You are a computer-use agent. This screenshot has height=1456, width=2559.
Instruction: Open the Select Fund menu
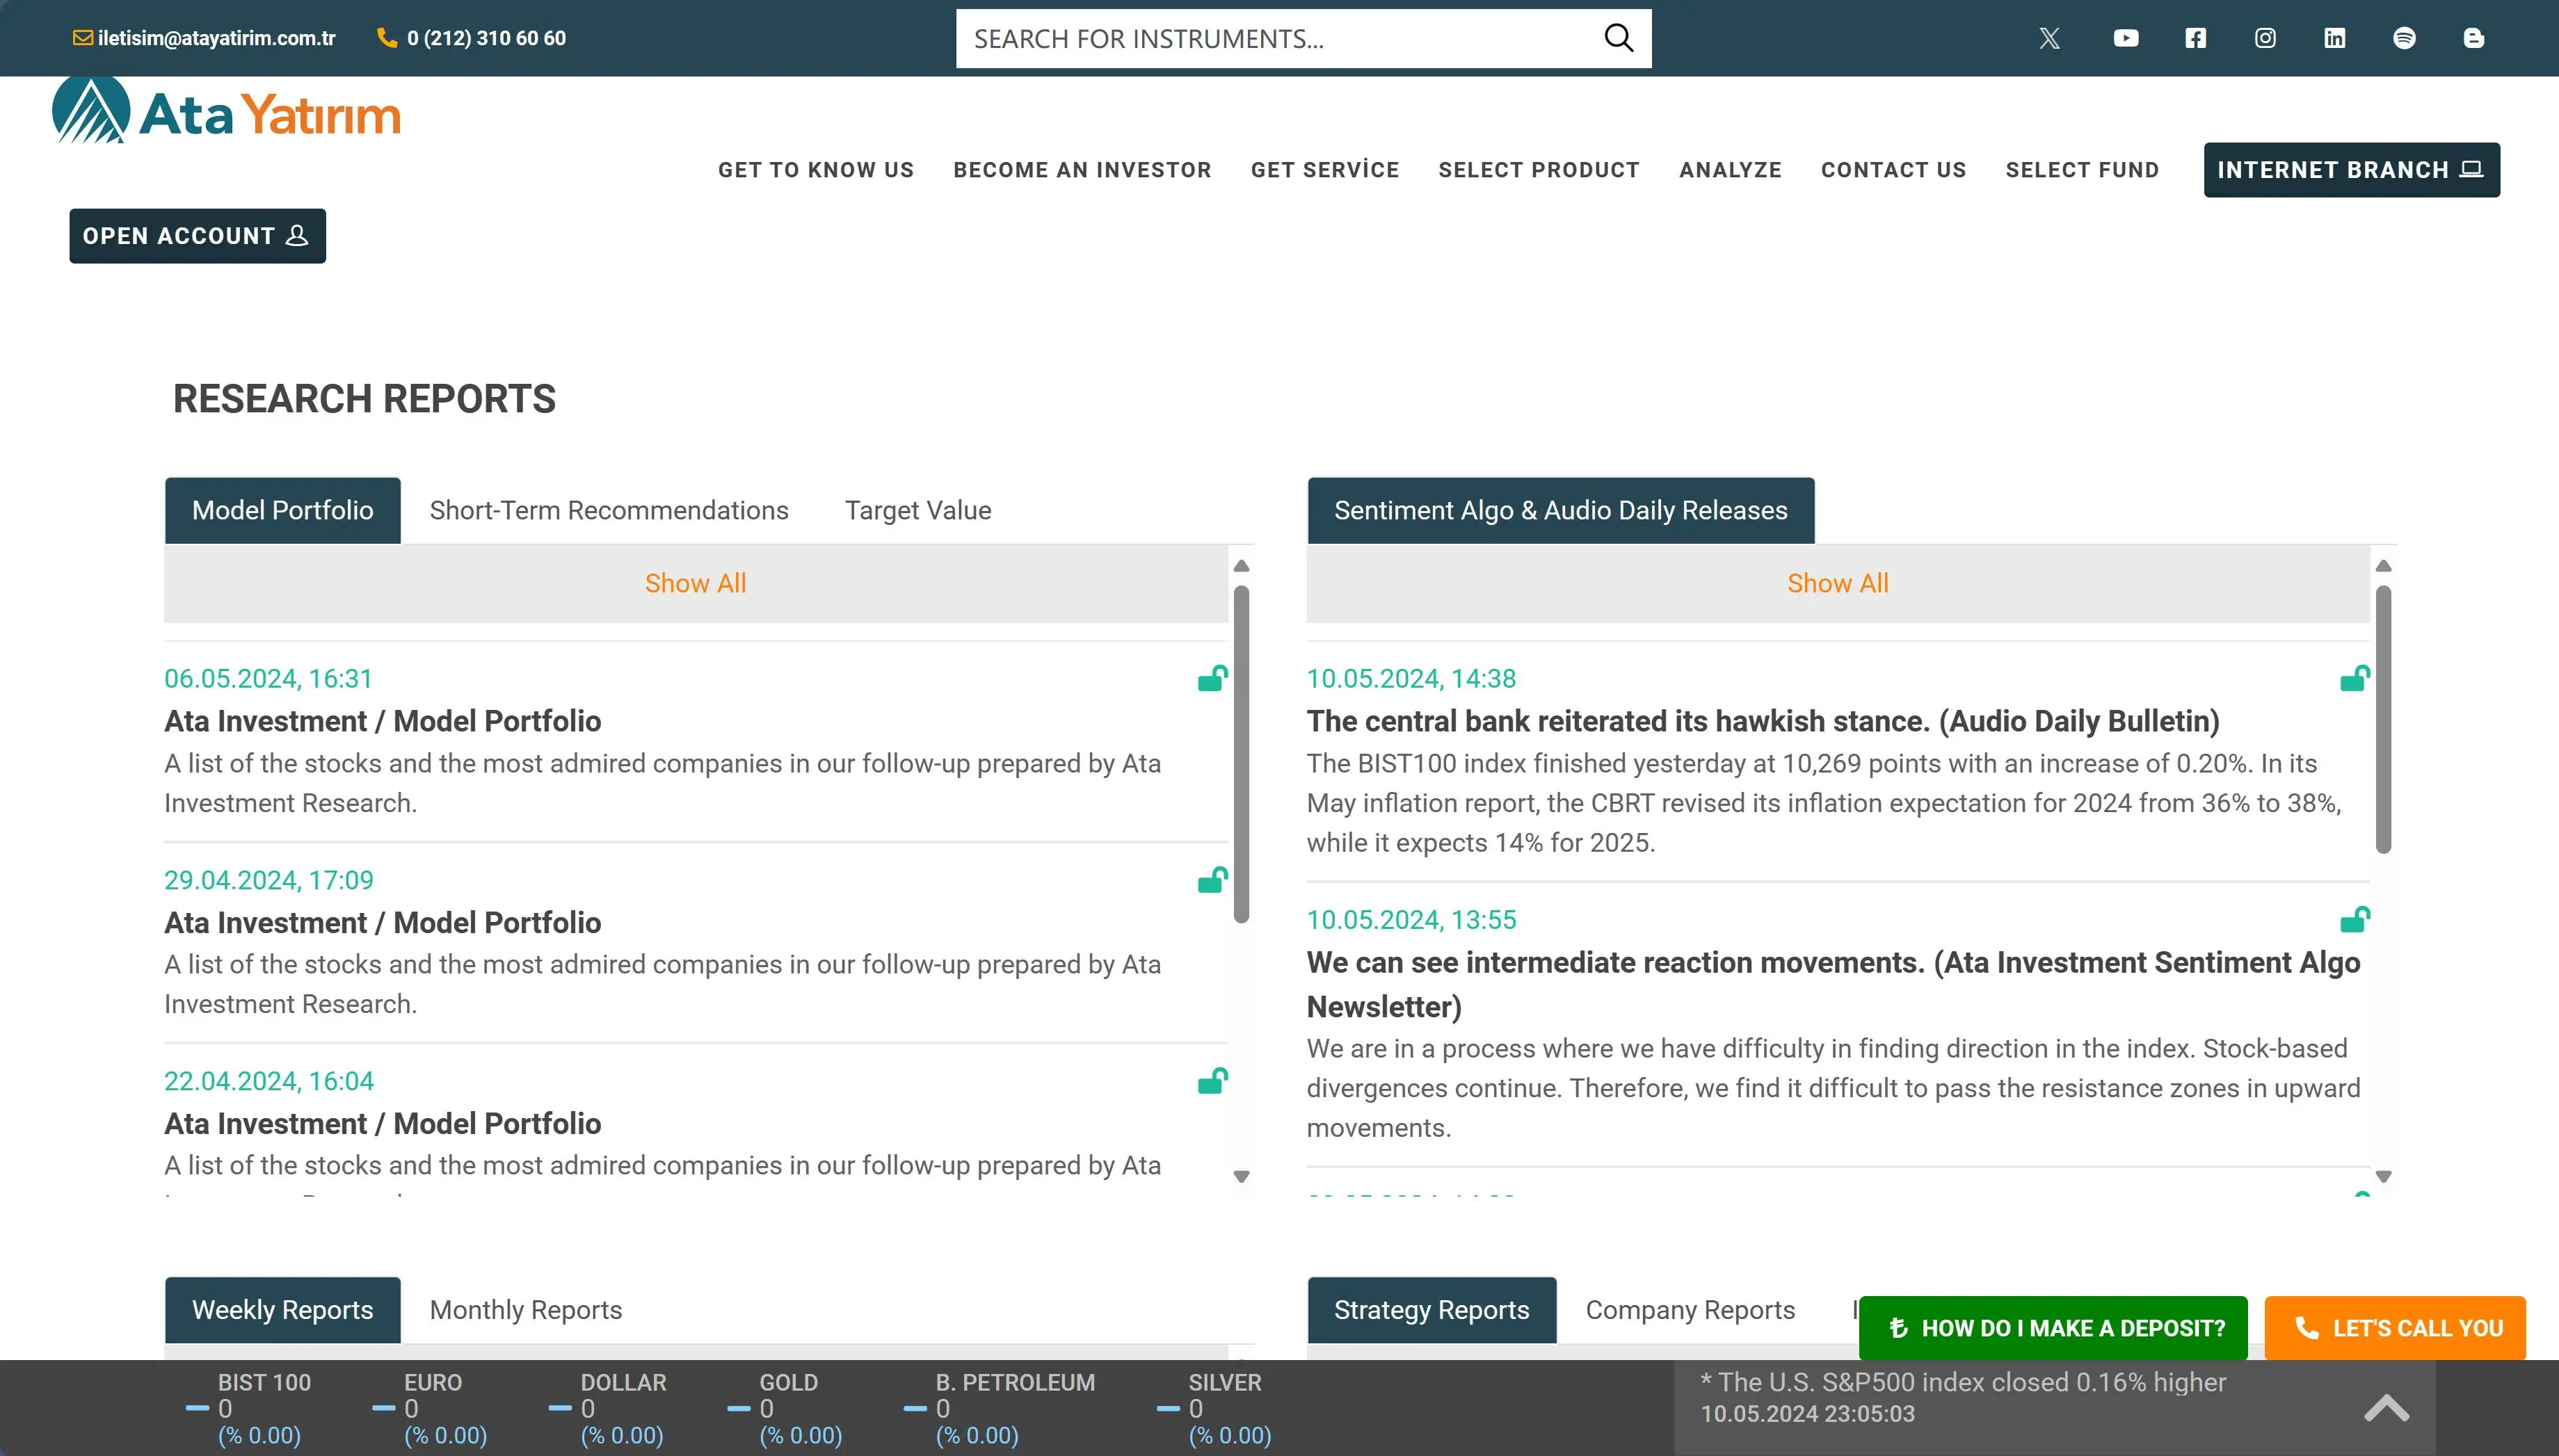click(2082, 170)
